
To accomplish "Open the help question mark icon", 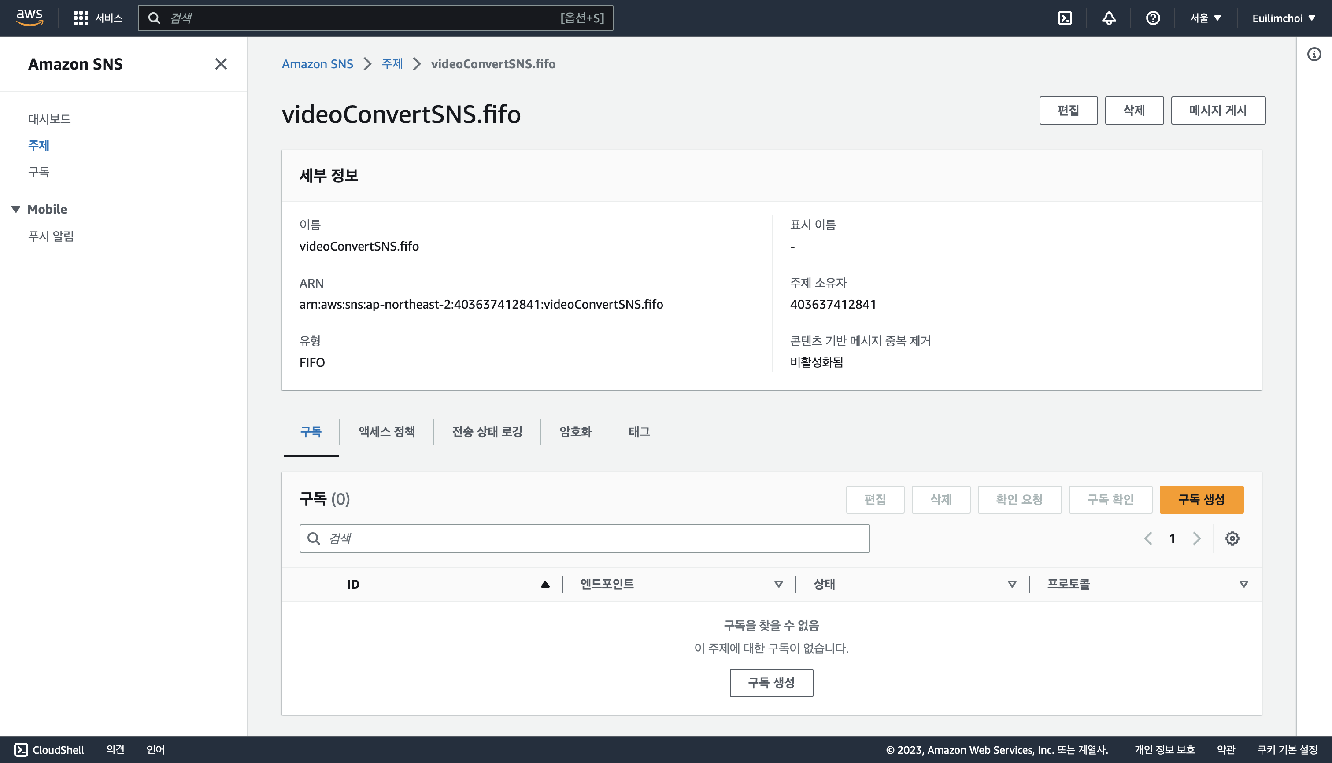I will (1153, 18).
